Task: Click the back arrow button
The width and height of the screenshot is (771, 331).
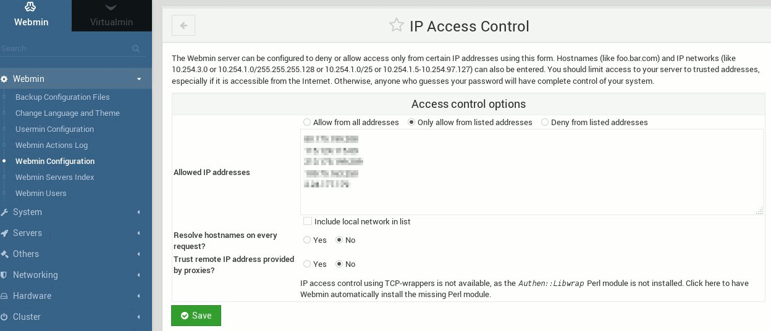Action: pyautogui.click(x=183, y=25)
